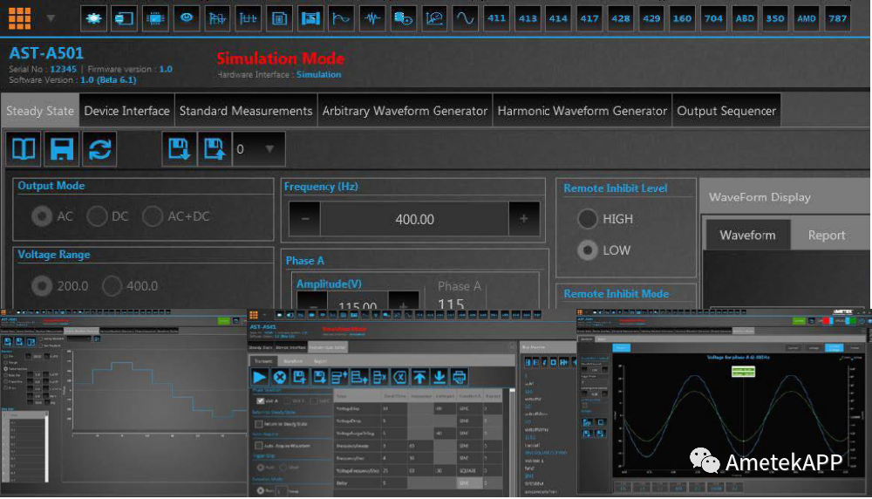Click the delete row icon in transient editor

[x=379, y=377]
